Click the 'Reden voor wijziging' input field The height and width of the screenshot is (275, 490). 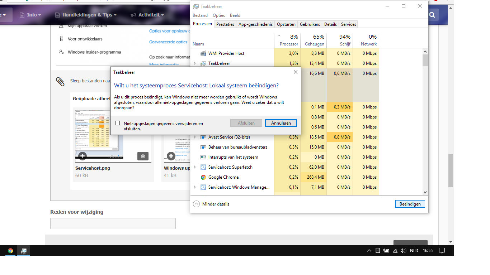pyautogui.click(x=113, y=223)
